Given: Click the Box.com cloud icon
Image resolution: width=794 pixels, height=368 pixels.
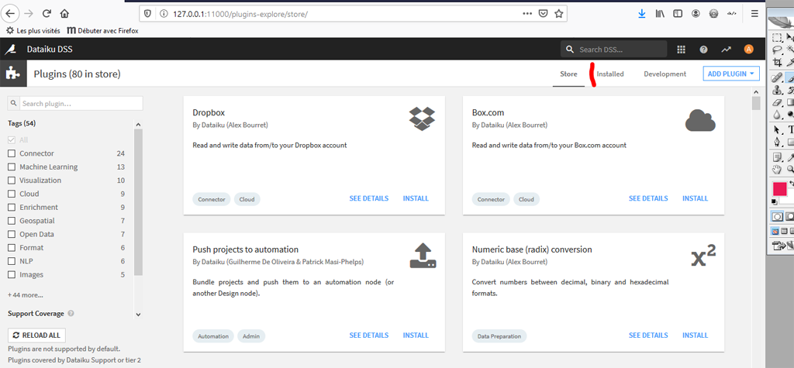Looking at the screenshot, I should pyautogui.click(x=700, y=121).
